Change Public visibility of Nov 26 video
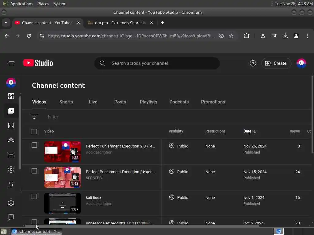314x235 pixels. click(x=179, y=146)
